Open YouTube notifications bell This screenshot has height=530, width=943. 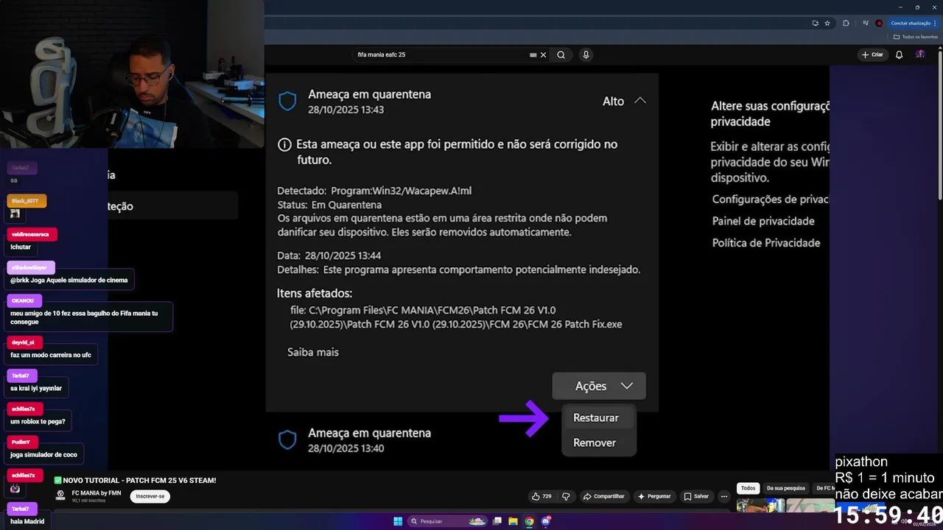coord(900,54)
